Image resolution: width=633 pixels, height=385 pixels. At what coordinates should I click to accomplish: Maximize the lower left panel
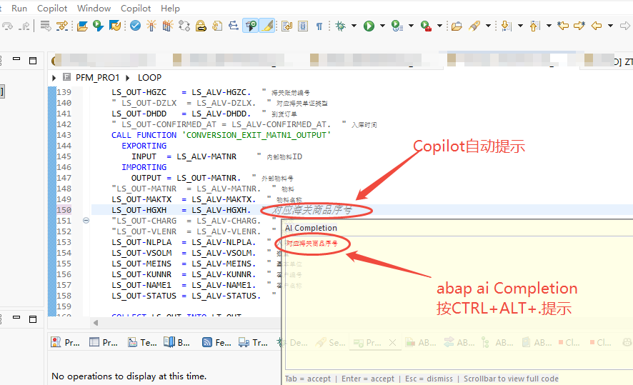pyautogui.click(x=33, y=319)
